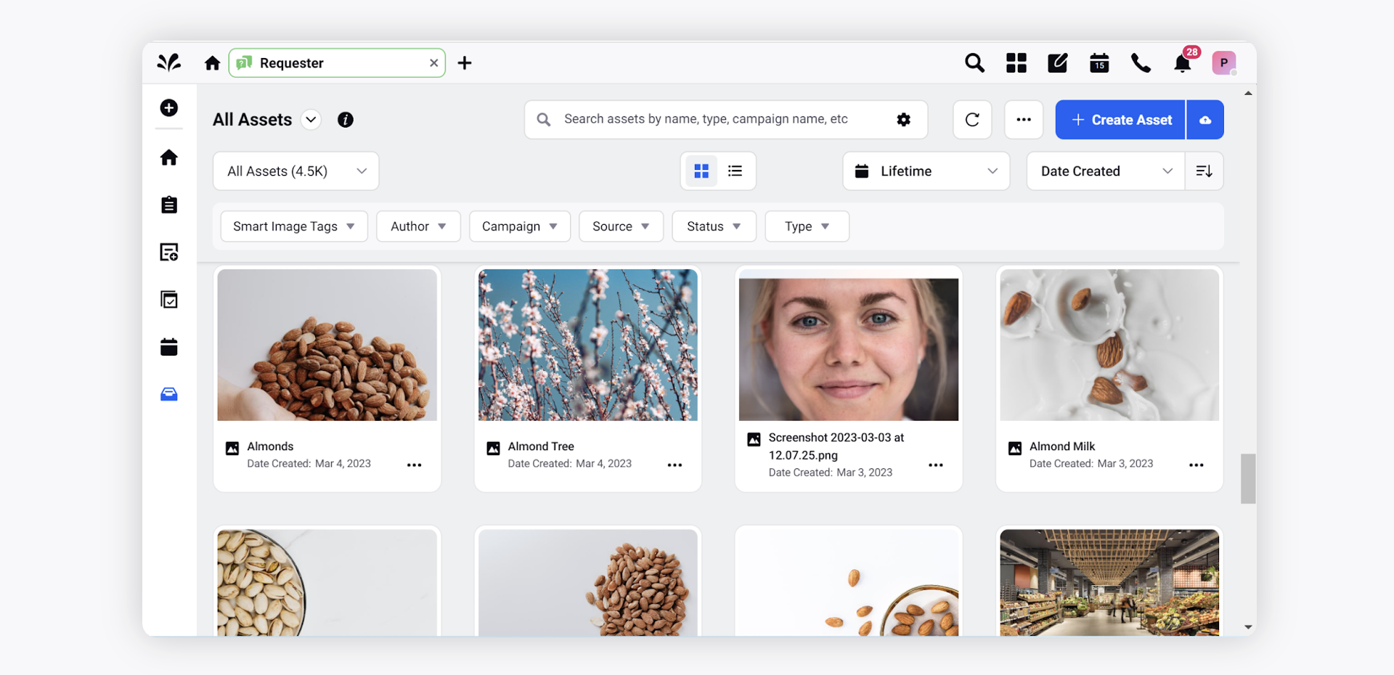
Task: Click scrollbar up arrow
Action: click(x=1248, y=93)
